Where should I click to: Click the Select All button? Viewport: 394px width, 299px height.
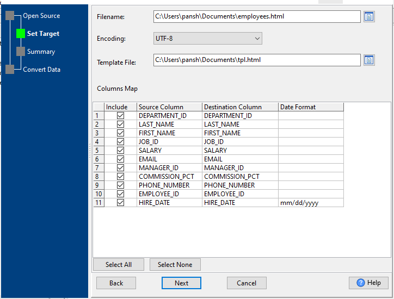(118, 265)
